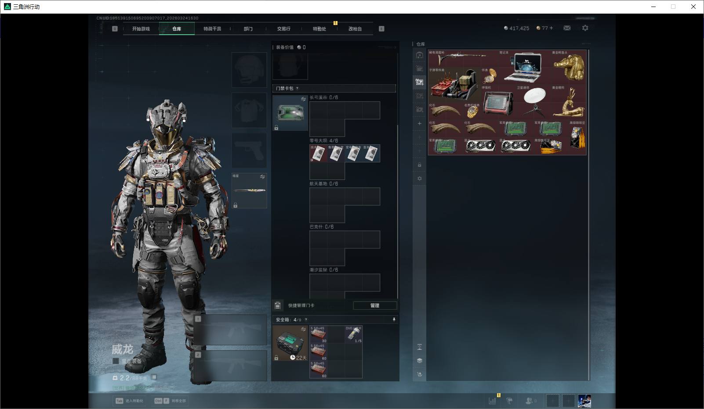The image size is (704, 409).
Task: Open the fifth warehouse sidebar tab icon
Action: [x=420, y=109]
